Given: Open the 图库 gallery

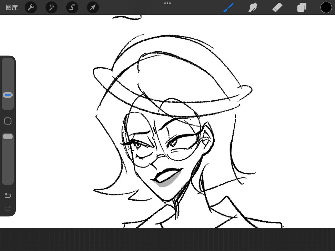Looking at the screenshot, I should (12, 8).
